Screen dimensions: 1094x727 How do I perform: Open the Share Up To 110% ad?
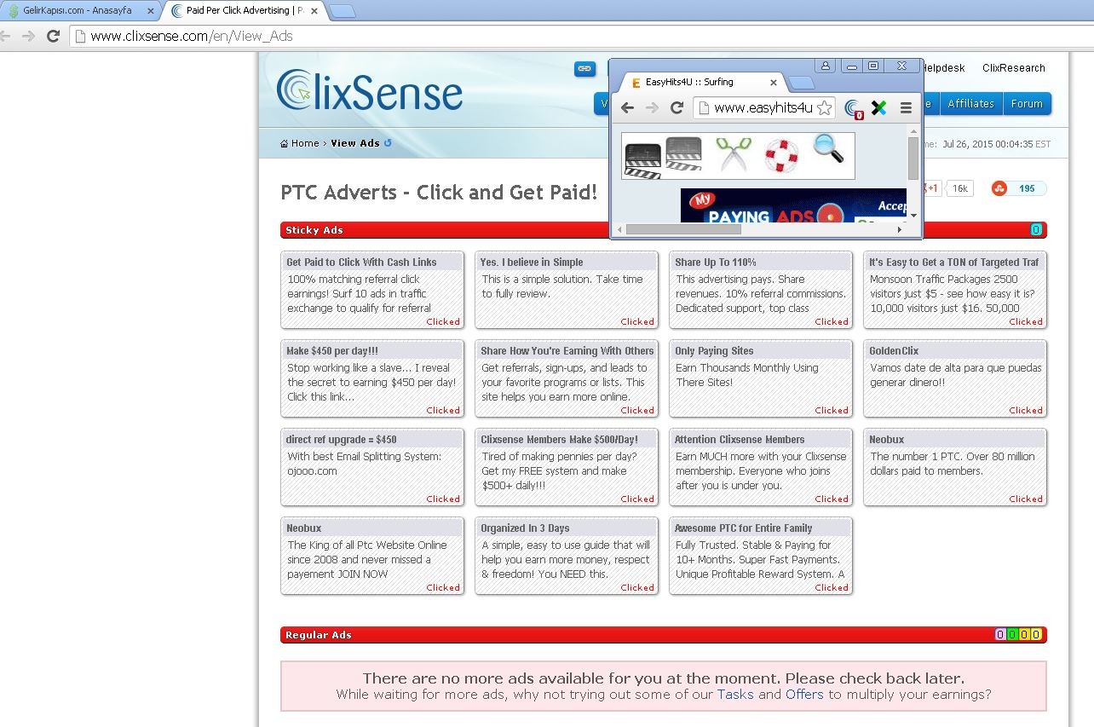tap(760, 290)
